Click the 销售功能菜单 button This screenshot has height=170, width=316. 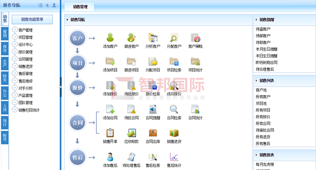(32, 19)
